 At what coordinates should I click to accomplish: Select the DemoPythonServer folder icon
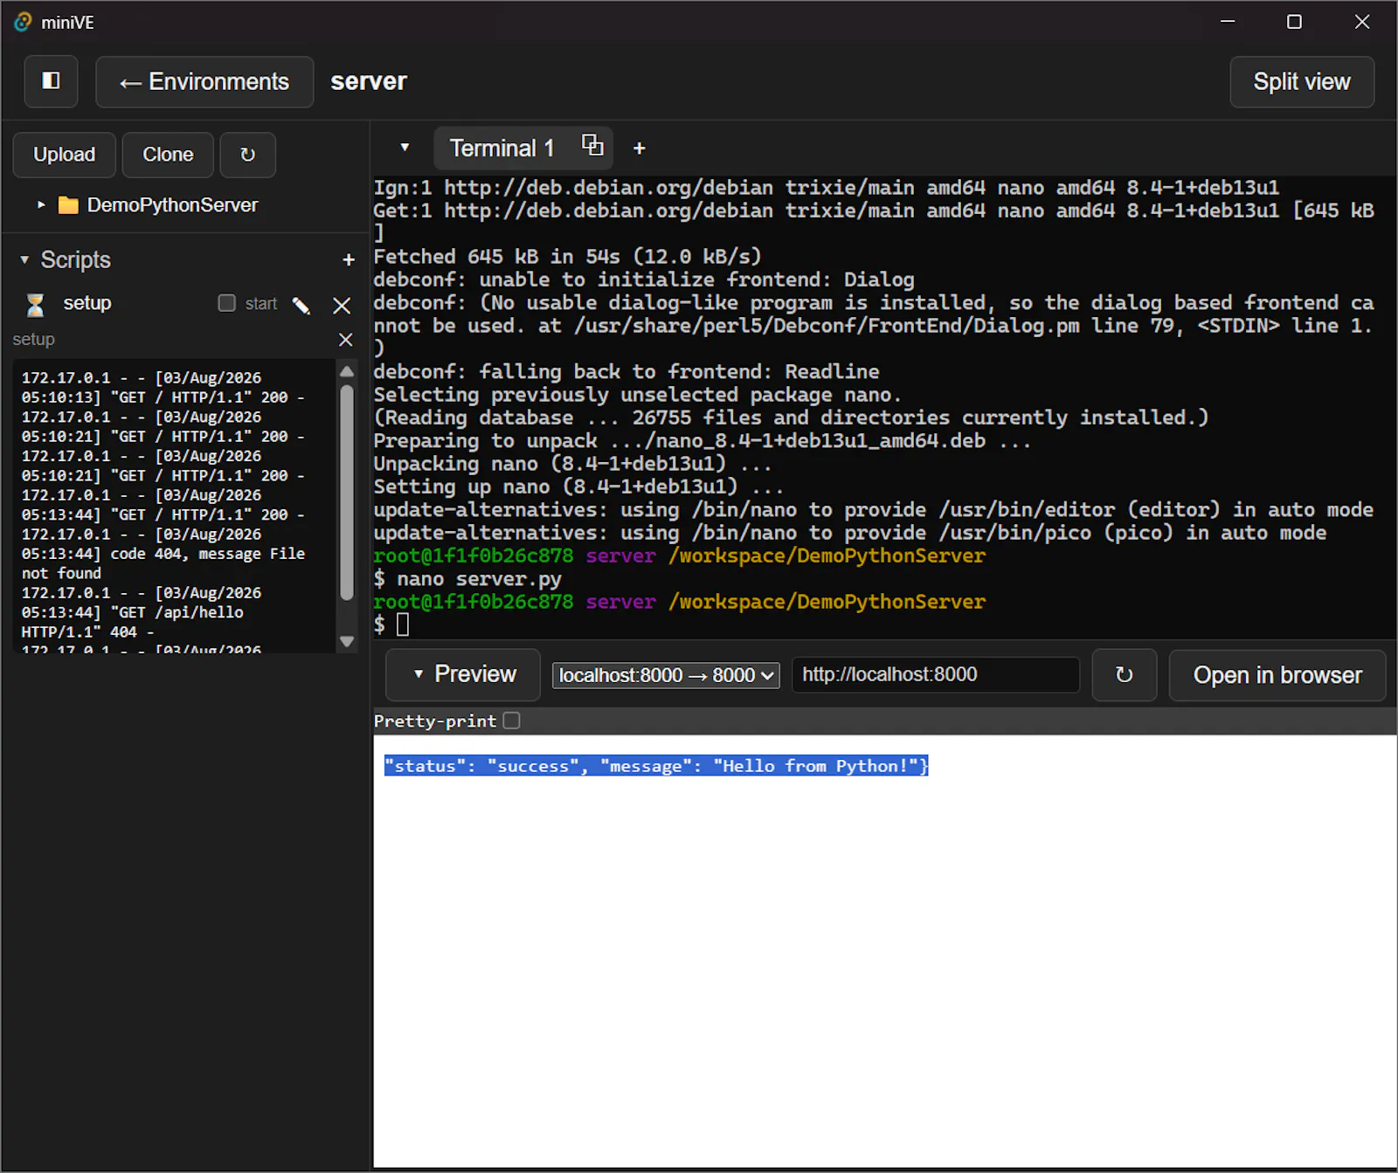click(x=68, y=205)
